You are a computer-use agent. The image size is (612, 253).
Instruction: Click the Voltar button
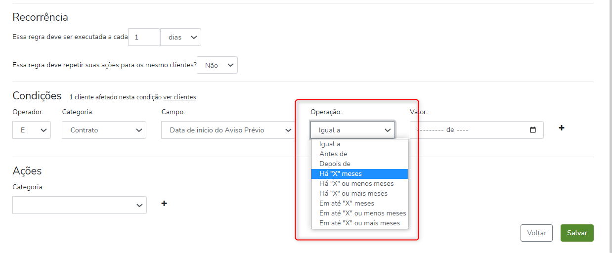pyautogui.click(x=536, y=233)
